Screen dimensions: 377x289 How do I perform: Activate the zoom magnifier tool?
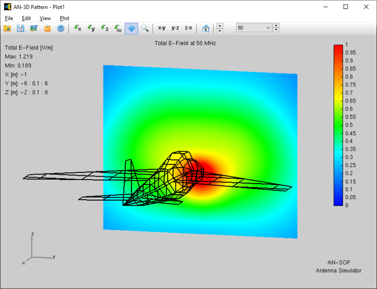click(x=145, y=28)
